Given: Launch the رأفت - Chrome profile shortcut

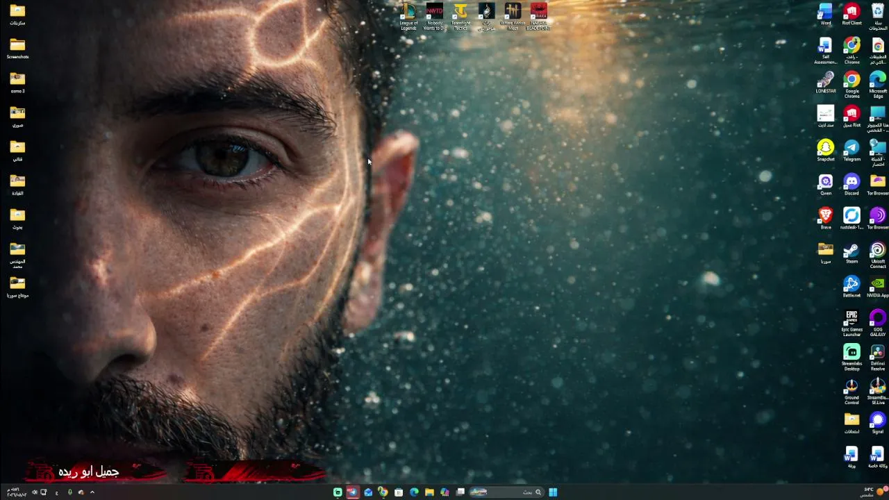Looking at the screenshot, I should (x=851, y=51).
